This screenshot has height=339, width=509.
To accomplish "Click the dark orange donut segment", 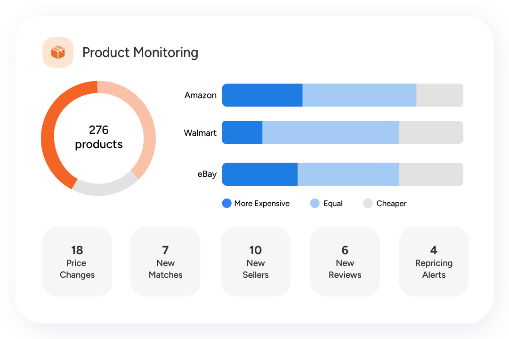I will click(47, 138).
